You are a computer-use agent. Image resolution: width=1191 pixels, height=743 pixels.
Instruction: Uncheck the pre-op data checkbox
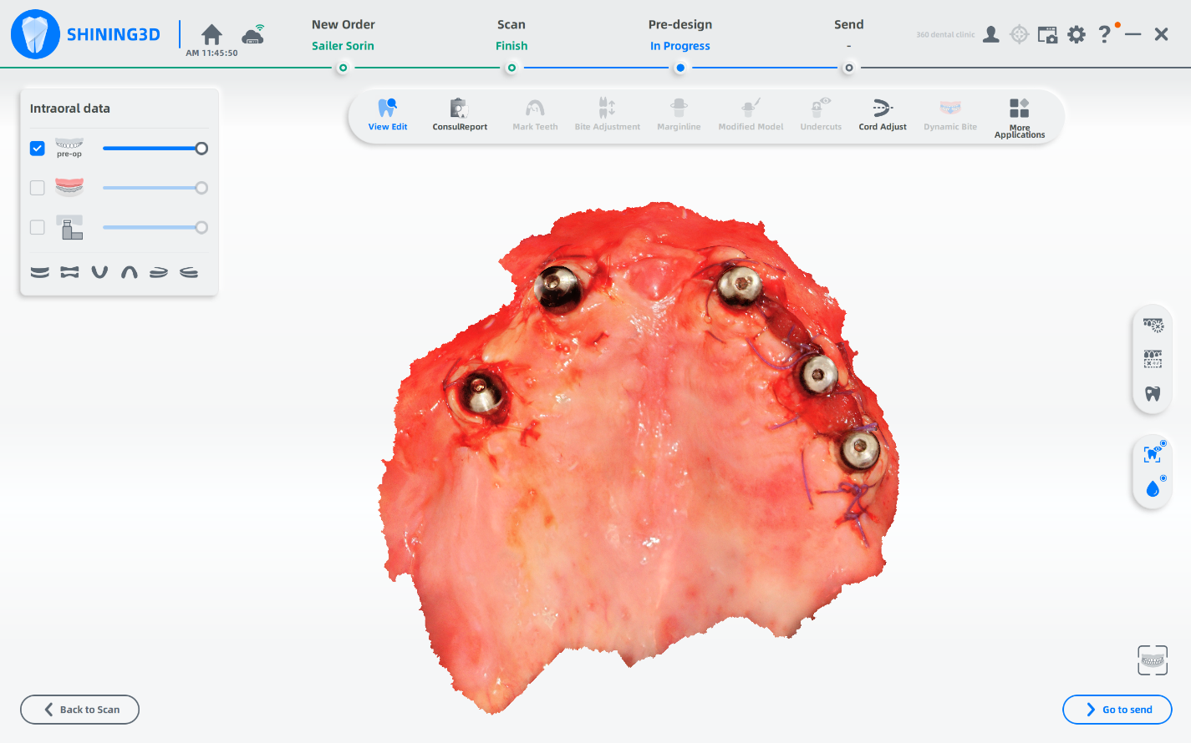(x=38, y=149)
